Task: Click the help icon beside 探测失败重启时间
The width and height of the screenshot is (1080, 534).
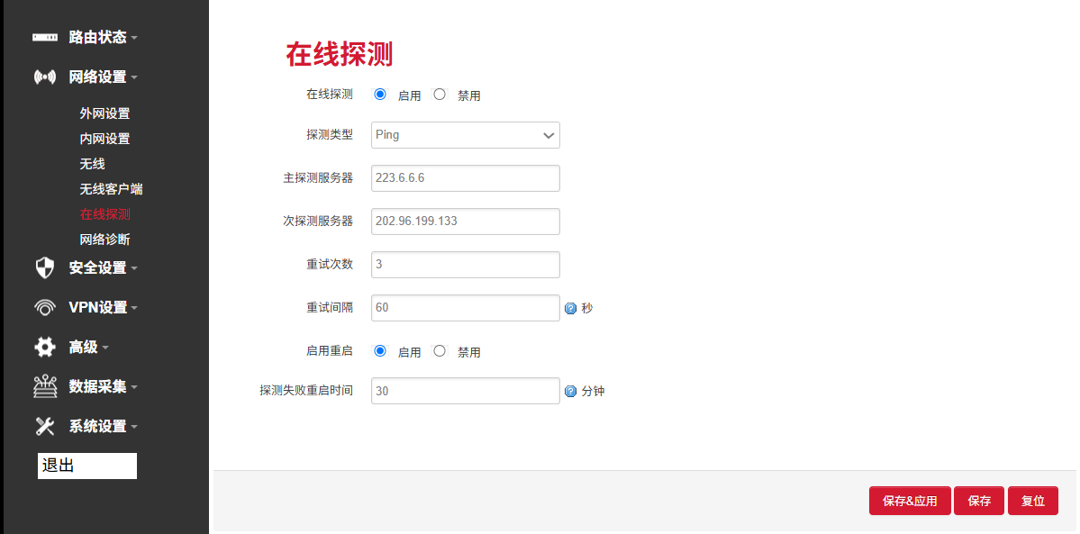Action: pyautogui.click(x=571, y=390)
